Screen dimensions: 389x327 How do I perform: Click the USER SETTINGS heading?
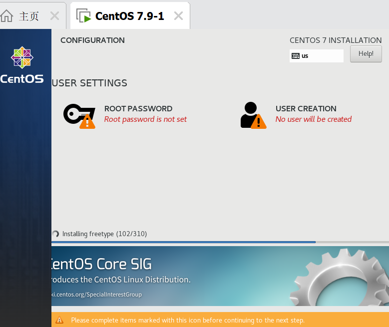(89, 83)
